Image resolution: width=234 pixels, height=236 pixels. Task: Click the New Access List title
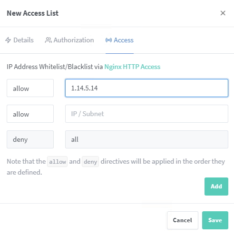33,13
